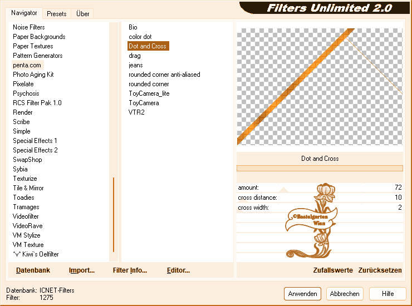Screen dimensions: 412x306
Task: Select Paper Textures category
Action: point(33,46)
